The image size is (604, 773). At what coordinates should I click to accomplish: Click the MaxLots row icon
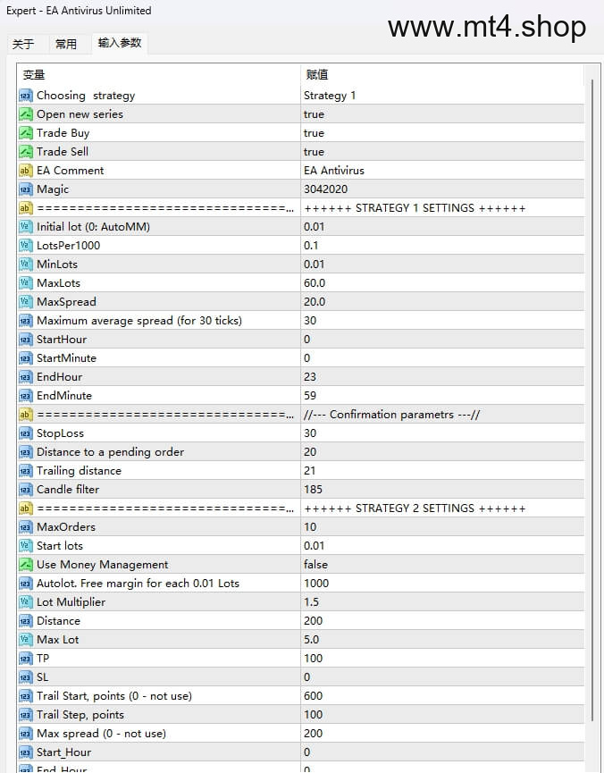26,283
